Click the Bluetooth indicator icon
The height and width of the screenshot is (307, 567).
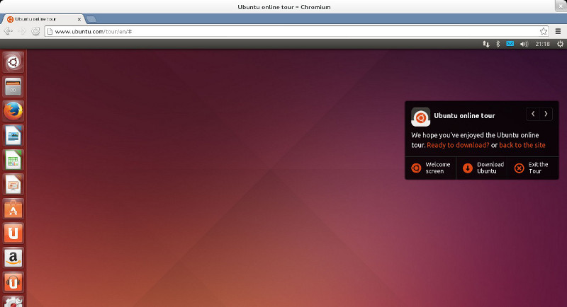tap(498, 44)
